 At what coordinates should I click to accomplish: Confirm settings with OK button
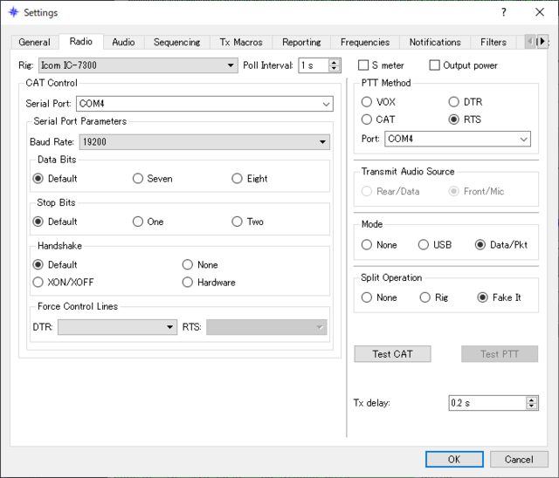point(454,459)
